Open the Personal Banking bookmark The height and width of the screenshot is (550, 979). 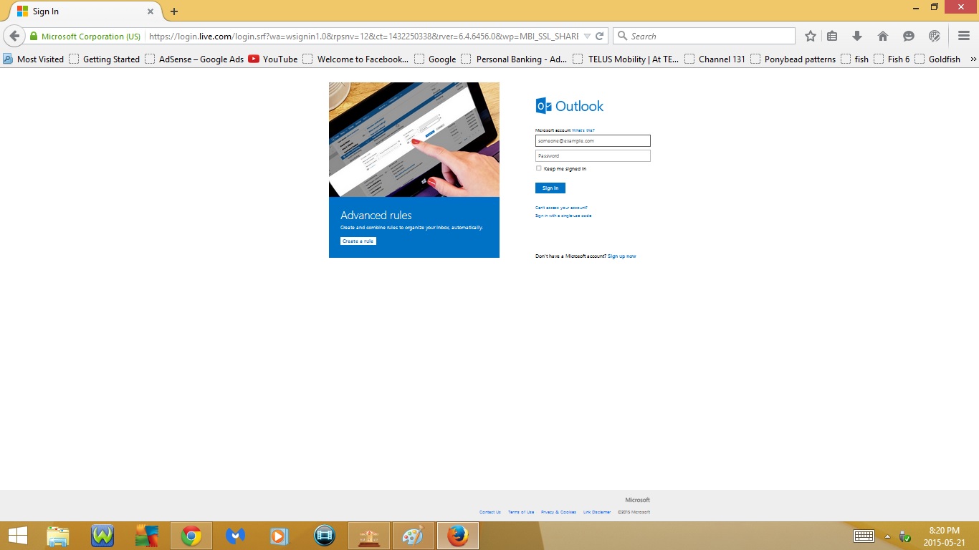[x=515, y=59]
